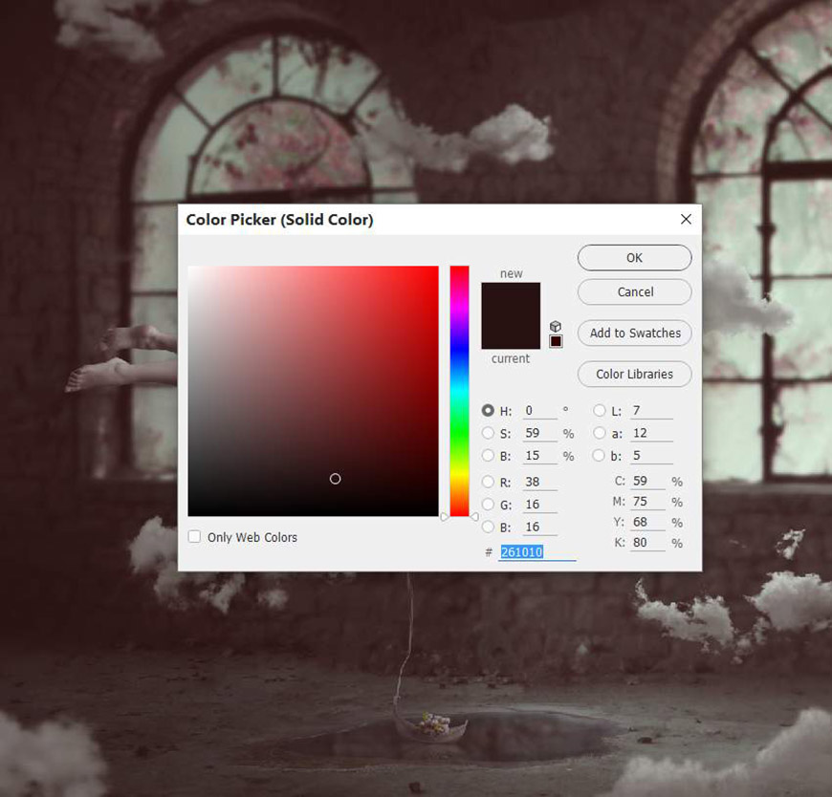Click the M magenta value field showing 75
This screenshot has height=797, width=832.
[647, 502]
